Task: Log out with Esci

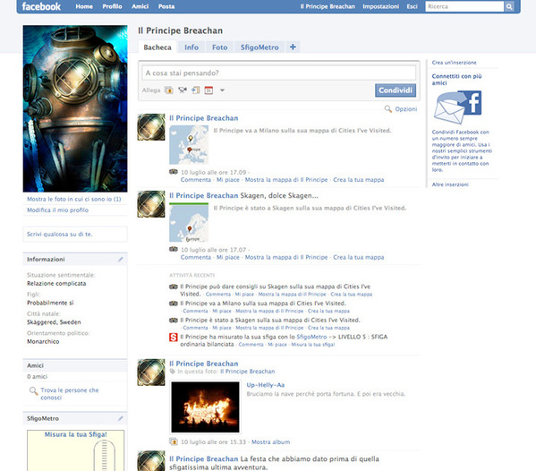Action: pyautogui.click(x=412, y=6)
